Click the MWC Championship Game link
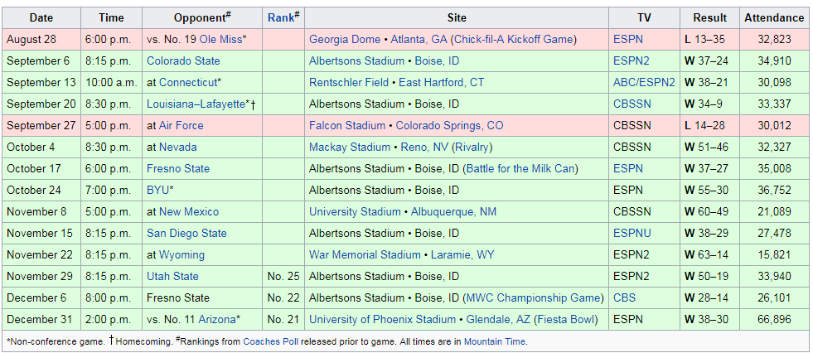This screenshot has width=813, height=353. click(534, 297)
